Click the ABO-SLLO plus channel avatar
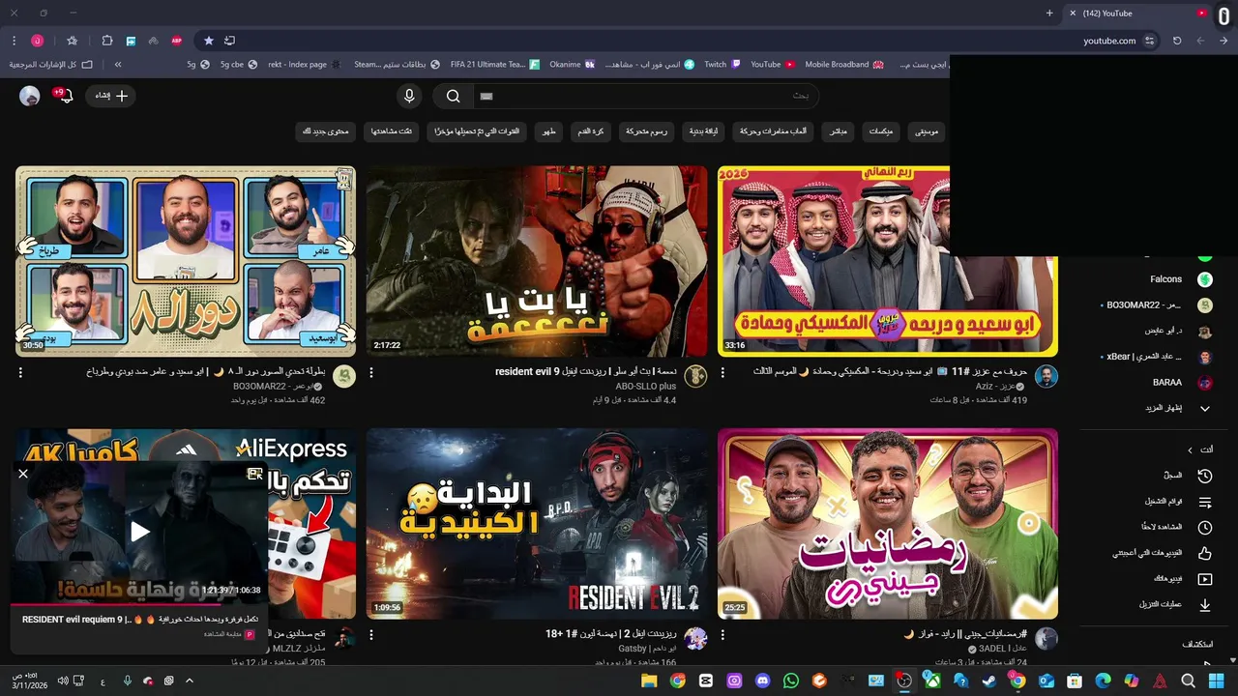Image resolution: width=1238 pixels, height=696 pixels. (695, 377)
